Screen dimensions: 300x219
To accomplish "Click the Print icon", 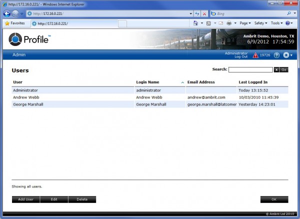I will tap(229, 23).
